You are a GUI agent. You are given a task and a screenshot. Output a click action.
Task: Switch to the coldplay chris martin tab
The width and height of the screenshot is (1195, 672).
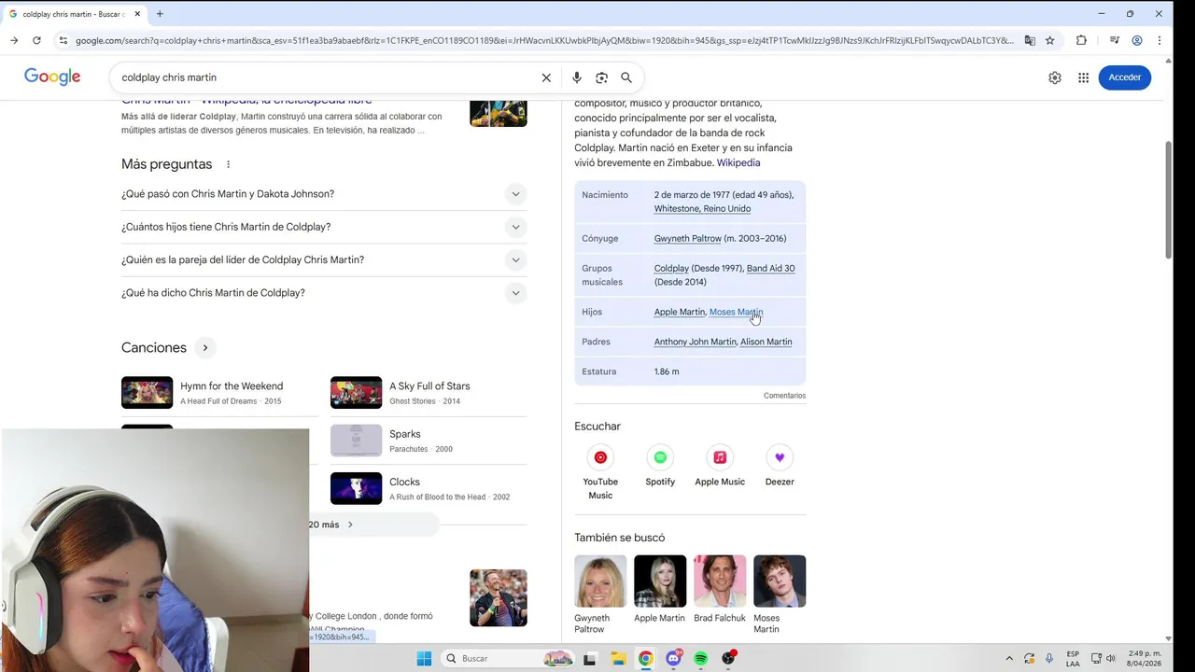(75, 14)
